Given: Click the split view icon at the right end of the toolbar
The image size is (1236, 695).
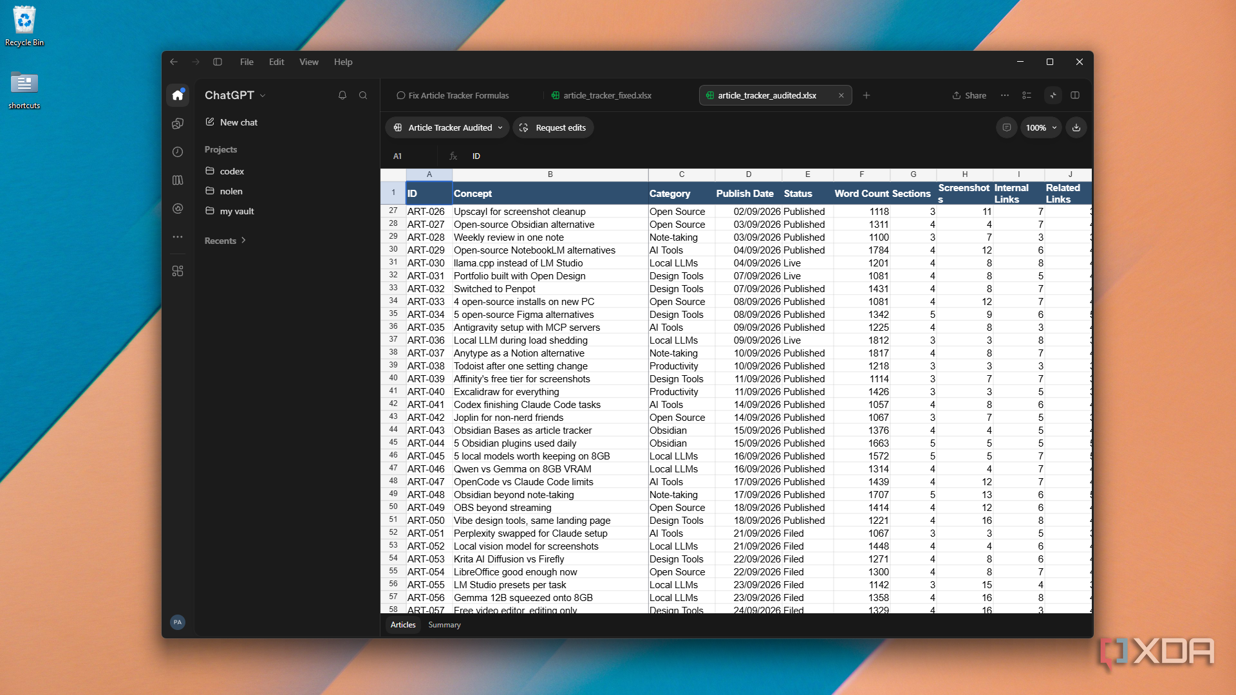Looking at the screenshot, I should tap(1075, 95).
